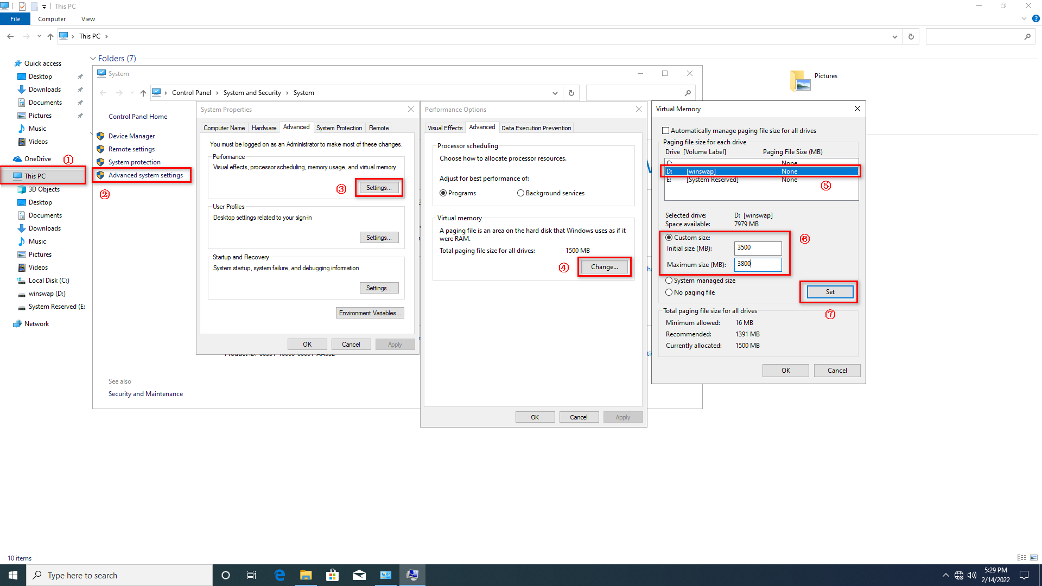Open the Pictures folder in the main pane
Viewport: 1042px width, 586px height.
pos(814,80)
